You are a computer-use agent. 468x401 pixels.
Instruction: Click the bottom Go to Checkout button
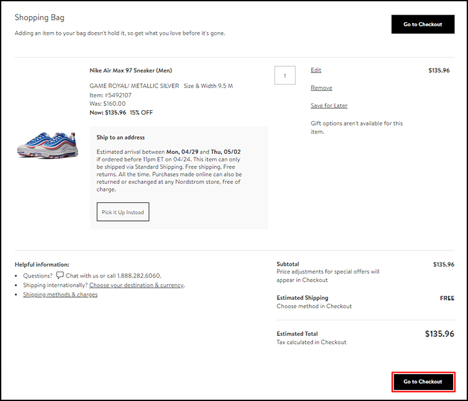pos(423,382)
